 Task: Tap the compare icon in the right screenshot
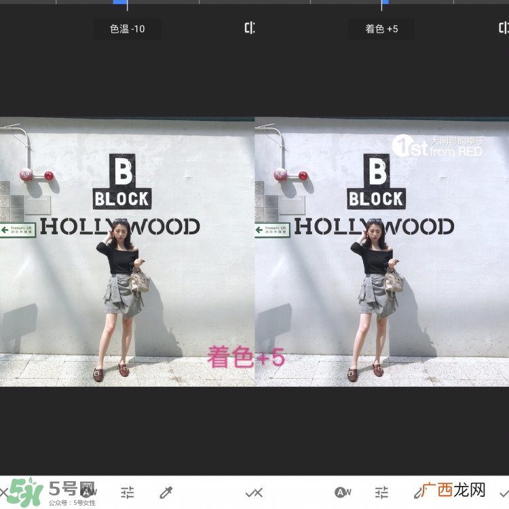click(x=504, y=29)
